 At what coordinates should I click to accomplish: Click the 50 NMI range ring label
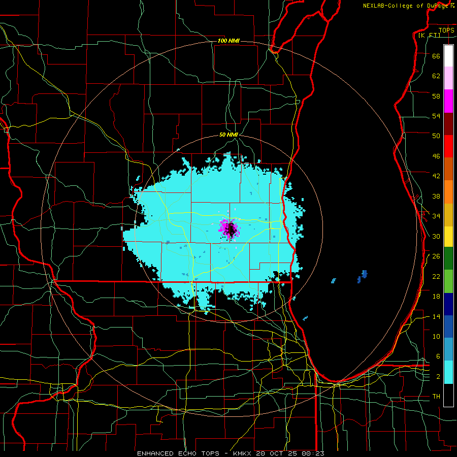pos(229,135)
